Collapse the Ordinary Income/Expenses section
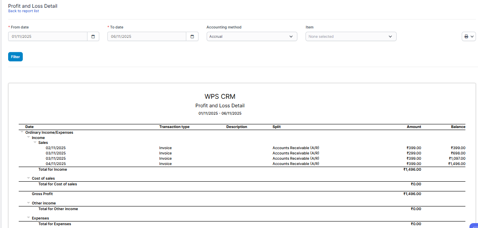The height and width of the screenshot is (228, 478). click(x=22, y=132)
